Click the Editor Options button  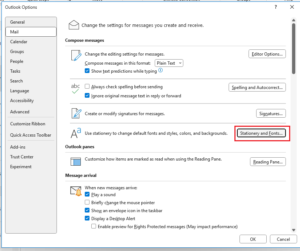click(267, 54)
